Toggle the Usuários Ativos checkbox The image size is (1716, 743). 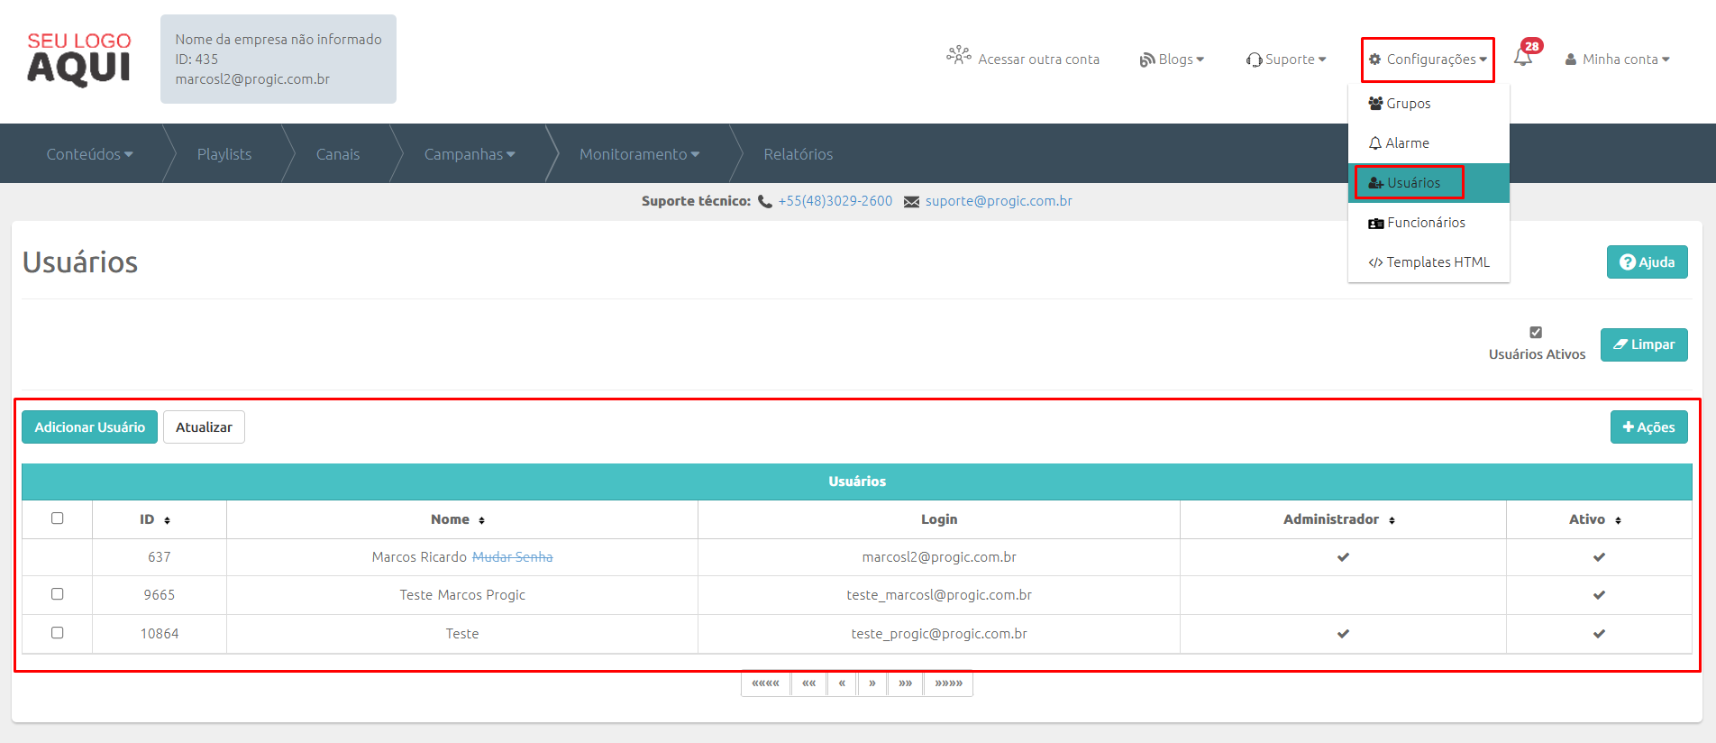click(x=1536, y=332)
